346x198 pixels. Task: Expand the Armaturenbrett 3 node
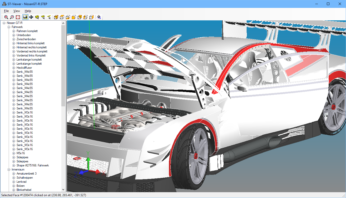pyautogui.click(x=14, y=174)
